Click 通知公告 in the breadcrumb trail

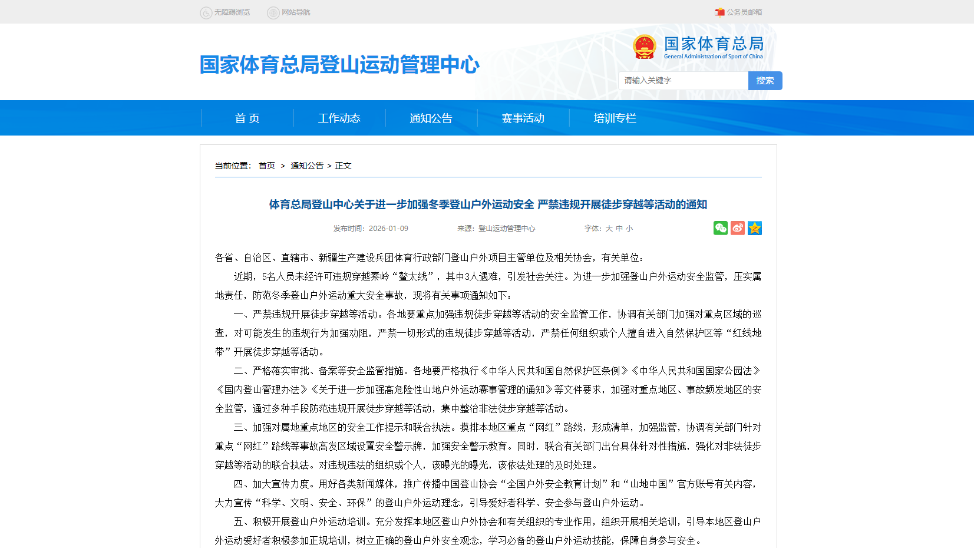coord(307,166)
